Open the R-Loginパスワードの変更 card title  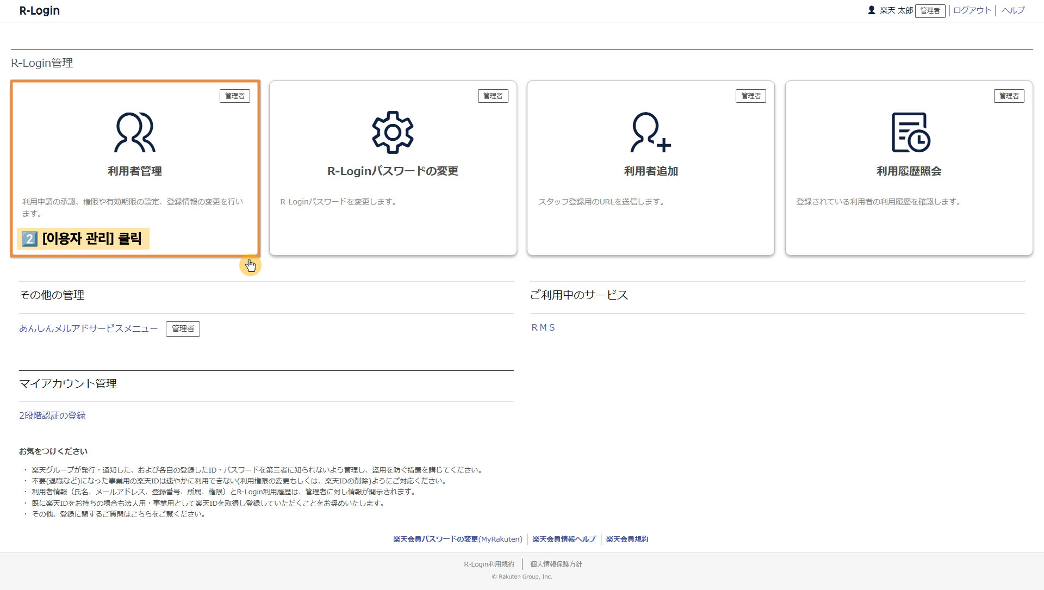393,171
